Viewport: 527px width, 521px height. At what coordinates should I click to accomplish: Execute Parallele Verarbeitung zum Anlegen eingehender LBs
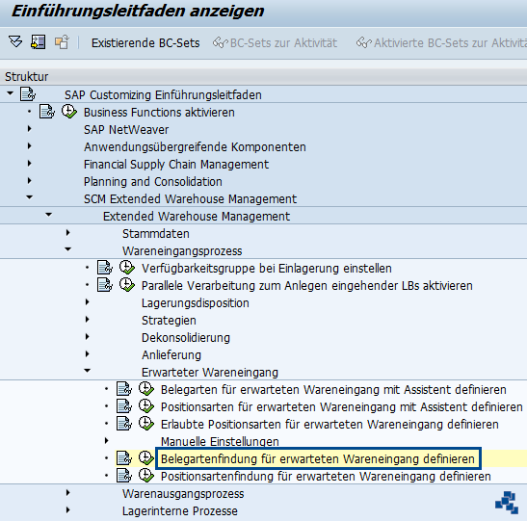tap(127, 285)
